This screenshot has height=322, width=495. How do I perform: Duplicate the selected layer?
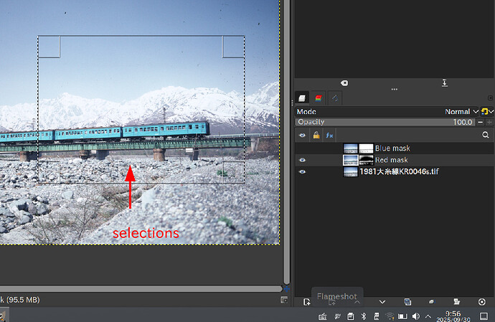[407, 303]
